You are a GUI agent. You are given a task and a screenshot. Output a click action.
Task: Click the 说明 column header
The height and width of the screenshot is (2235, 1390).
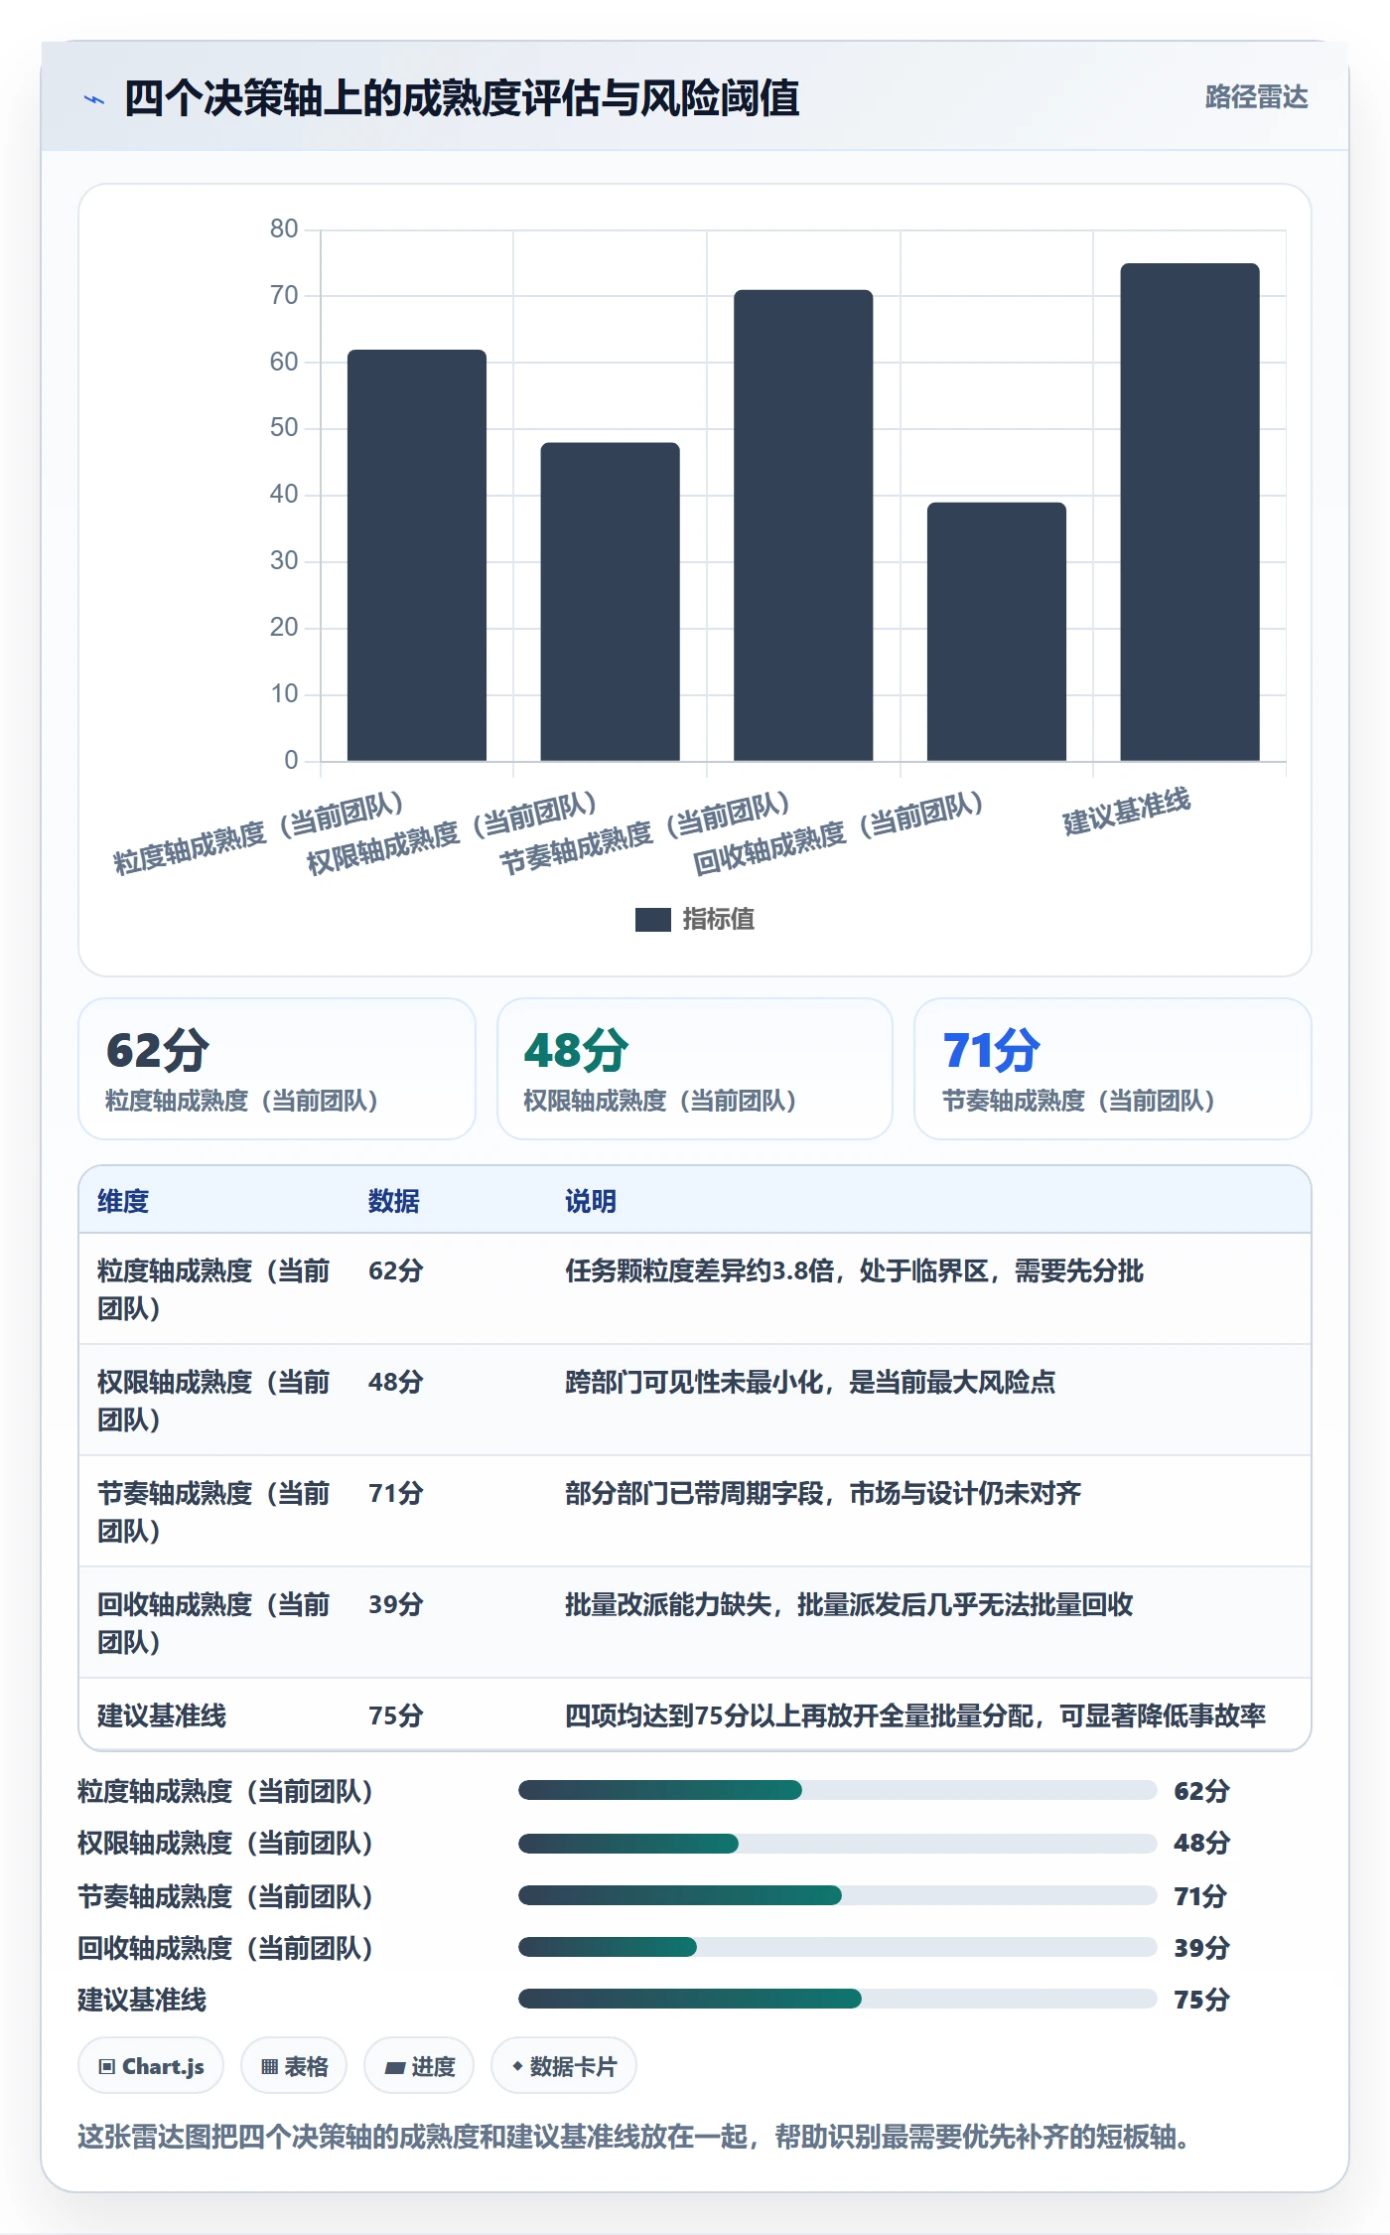pos(591,1201)
